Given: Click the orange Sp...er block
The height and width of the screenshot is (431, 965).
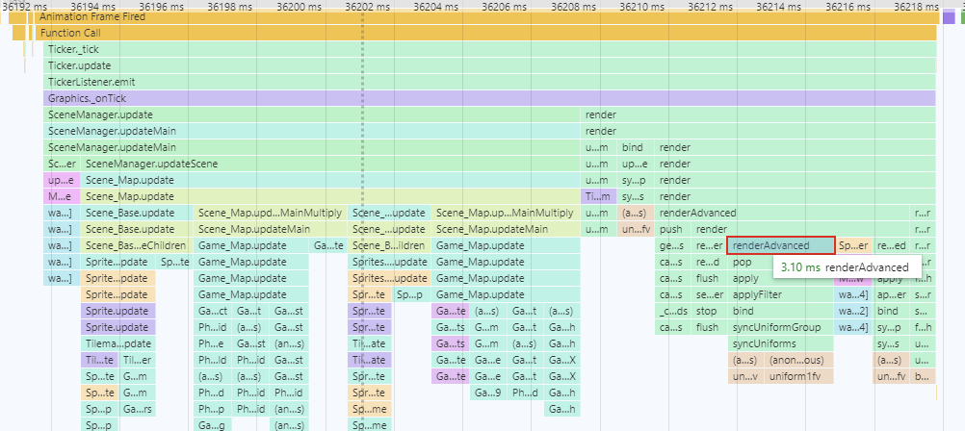Looking at the screenshot, I should tap(853, 245).
